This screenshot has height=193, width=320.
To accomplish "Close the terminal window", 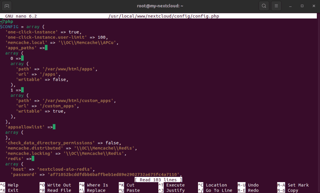I will pos(314,6).
